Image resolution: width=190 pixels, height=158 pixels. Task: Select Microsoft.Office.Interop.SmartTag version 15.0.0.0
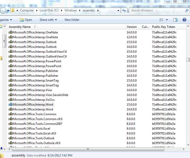(36, 81)
